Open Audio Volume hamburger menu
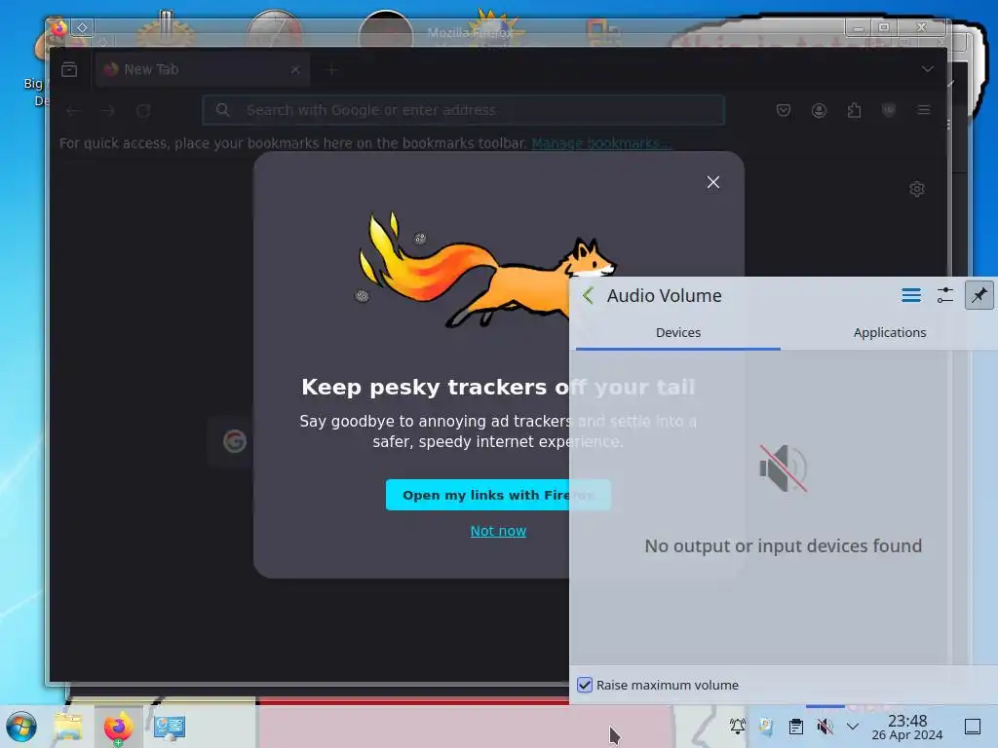998x748 pixels. coord(911,295)
